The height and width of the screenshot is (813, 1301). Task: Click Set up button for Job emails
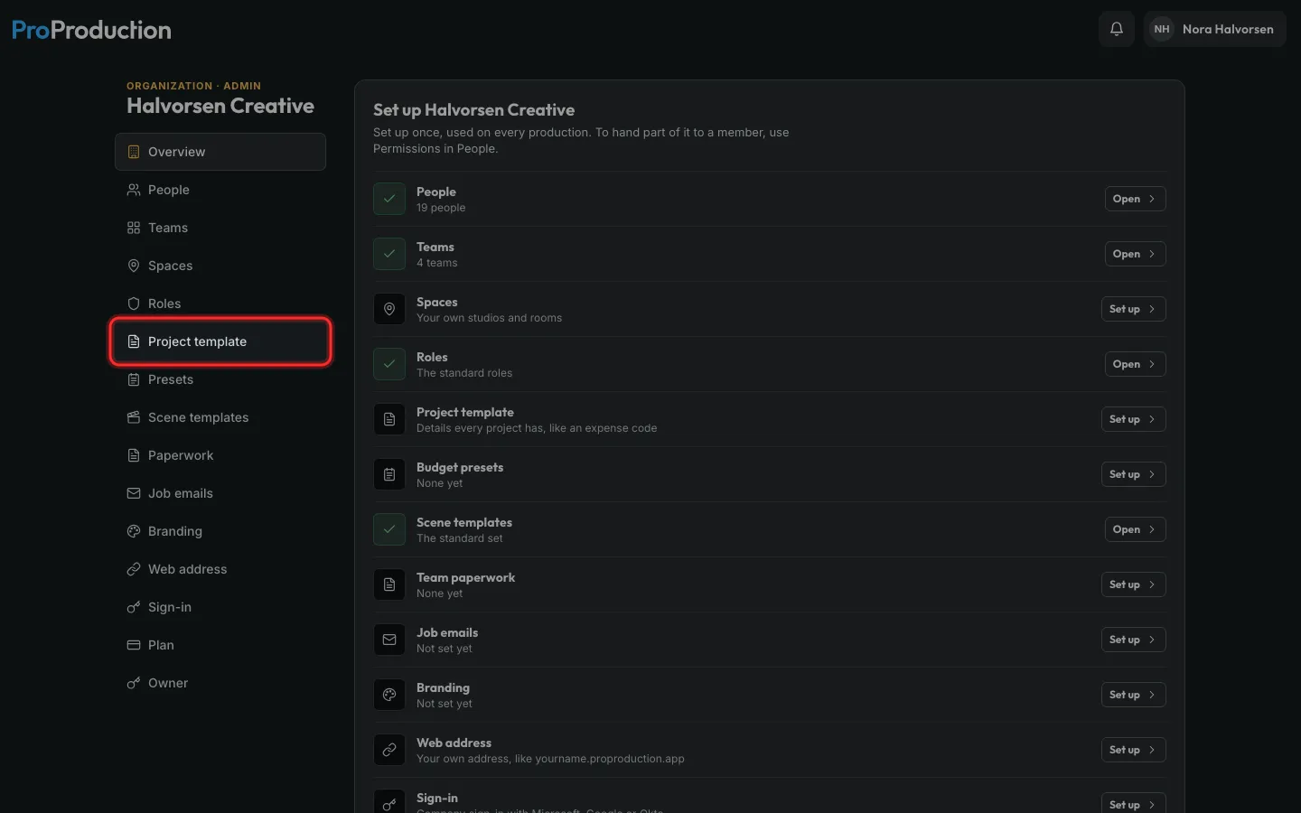[1133, 640]
